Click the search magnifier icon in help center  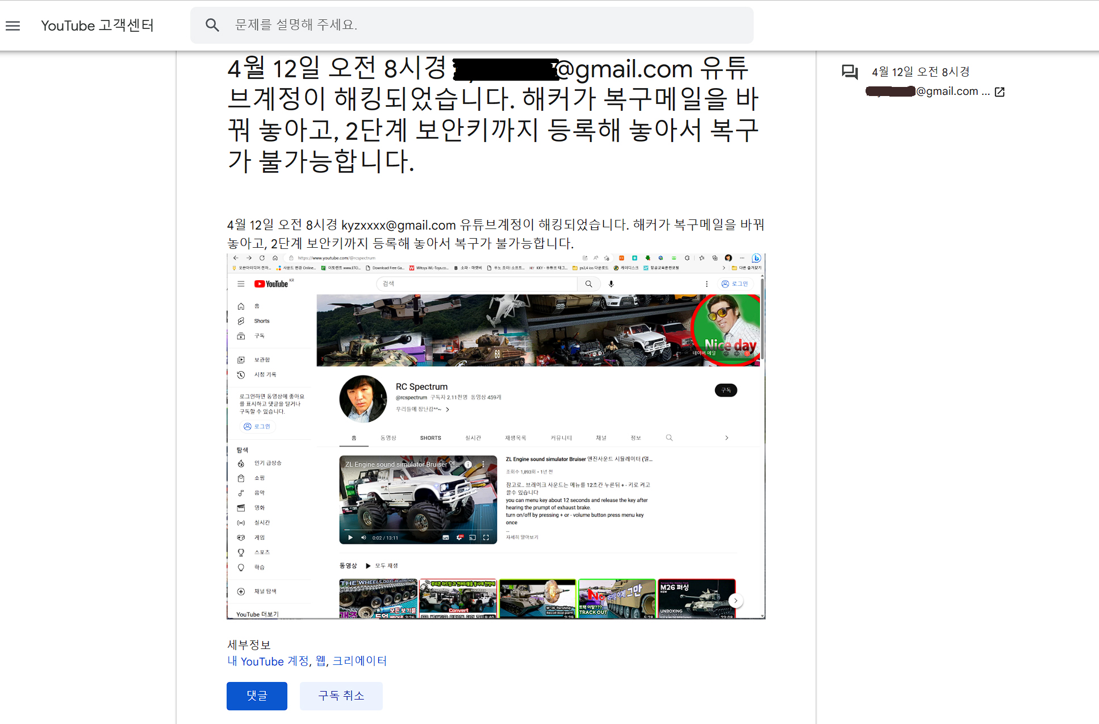[x=212, y=25]
